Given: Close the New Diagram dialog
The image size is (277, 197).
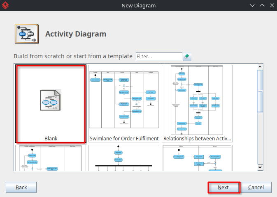Looking at the screenshot, I should pos(272,5).
